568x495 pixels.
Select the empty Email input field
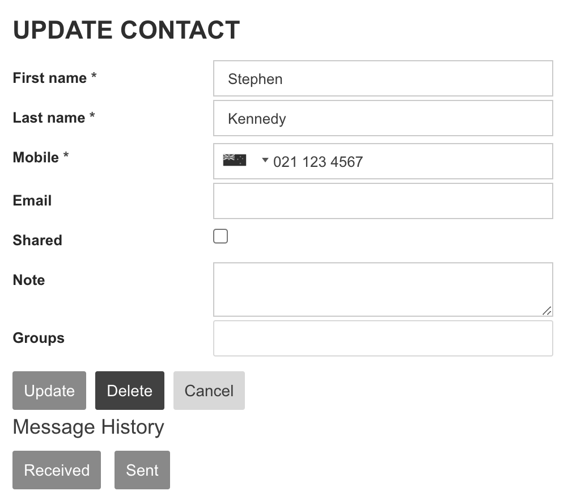pyautogui.click(x=383, y=201)
